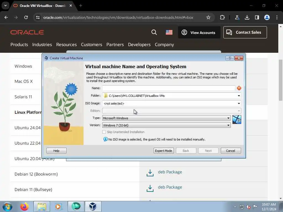Screen dimensions: 283x212
Task: Show hidden system tray icons arrow
Action: pos(235,207)
